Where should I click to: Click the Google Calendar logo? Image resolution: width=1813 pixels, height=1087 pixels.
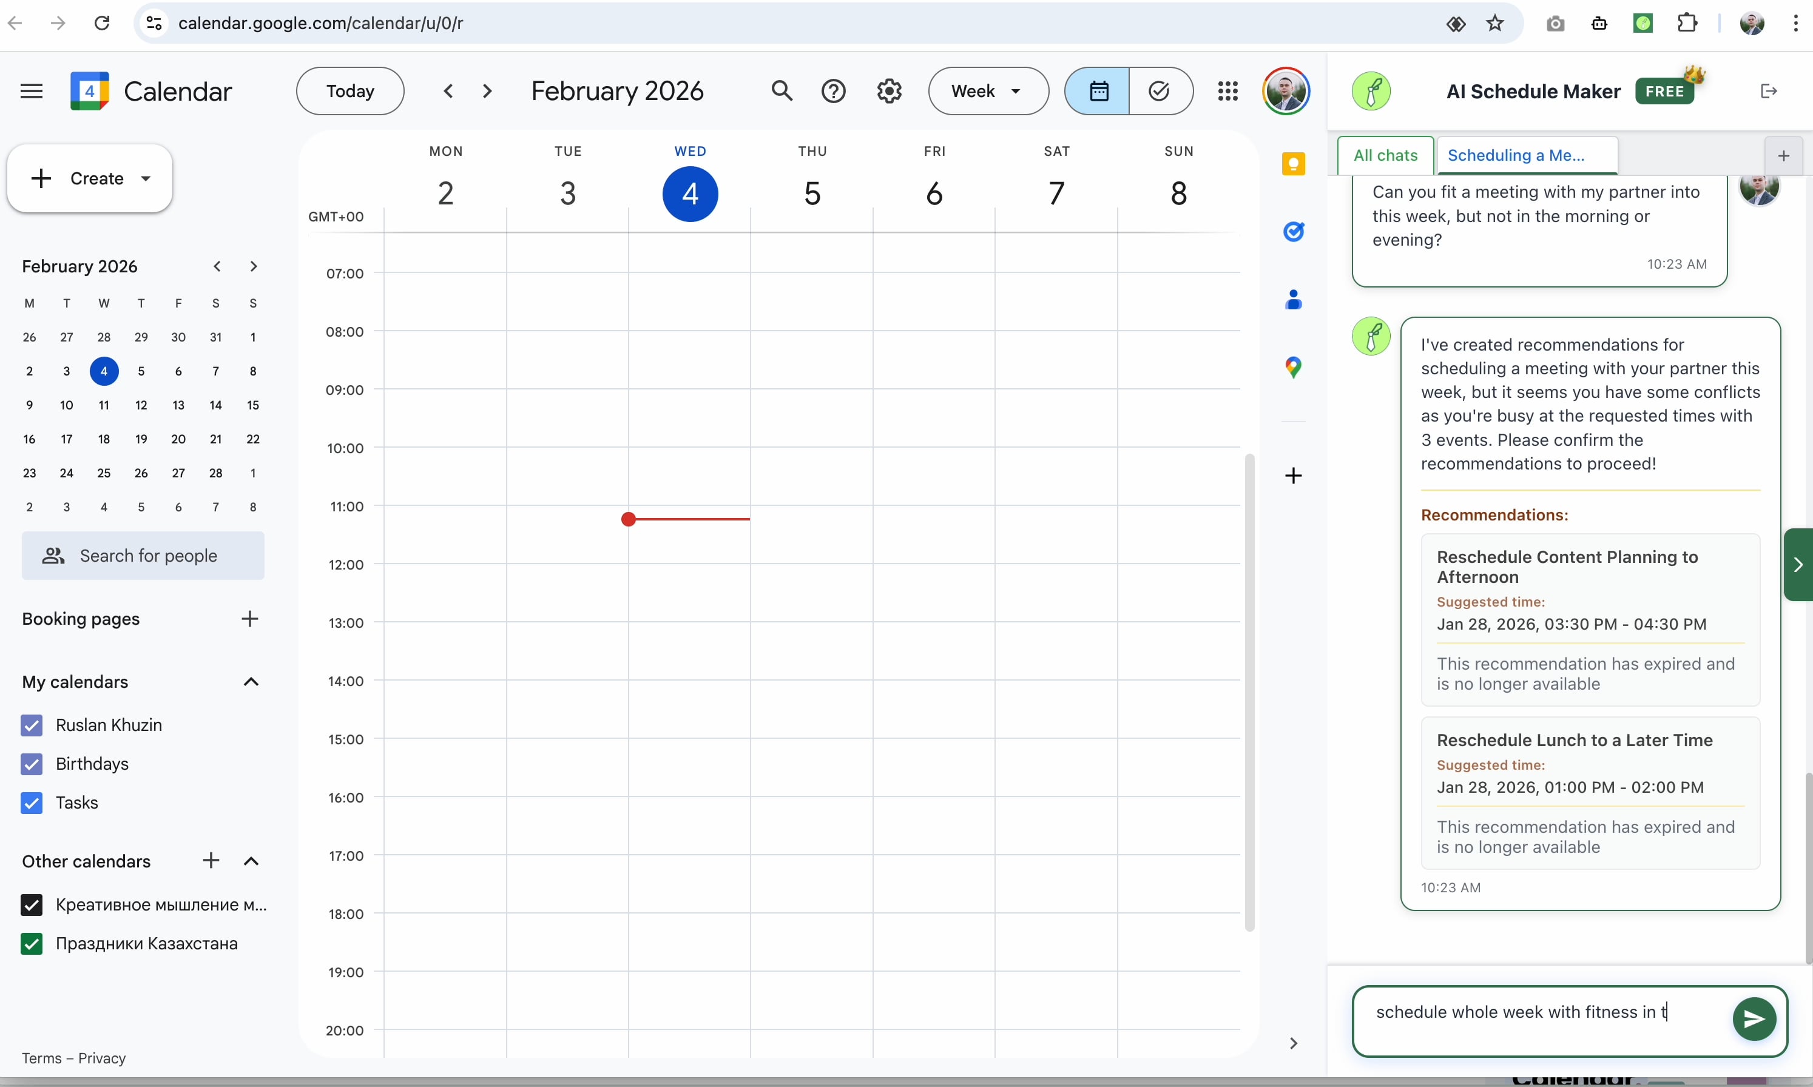[x=89, y=91]
